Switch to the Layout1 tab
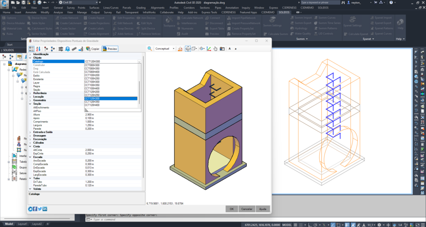426x227 pixels. (x=22, y=224)
